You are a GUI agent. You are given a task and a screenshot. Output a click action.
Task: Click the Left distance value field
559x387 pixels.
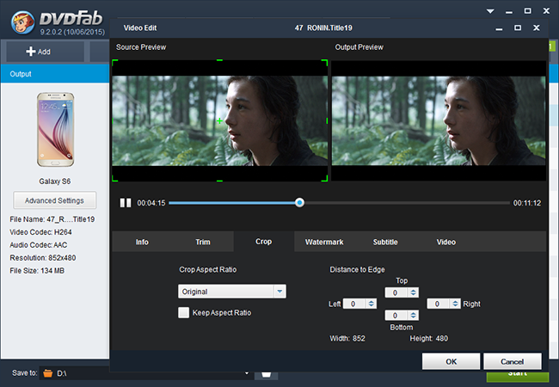(x=354, y=304)
